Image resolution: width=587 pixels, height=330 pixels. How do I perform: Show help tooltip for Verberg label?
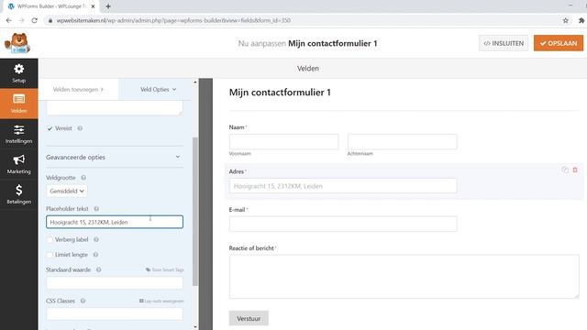(96, 239)
